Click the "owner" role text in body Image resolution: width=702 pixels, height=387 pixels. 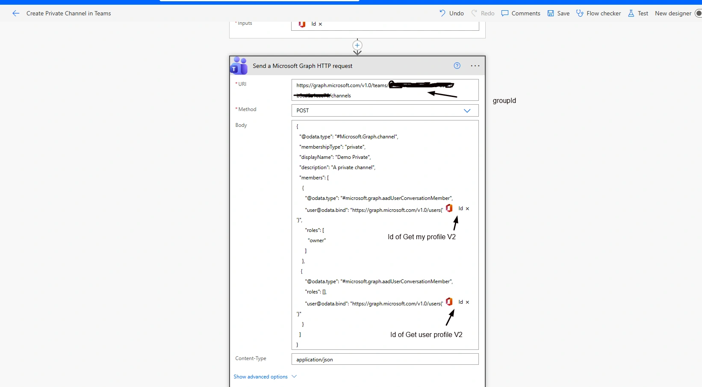tap(317, 240)
